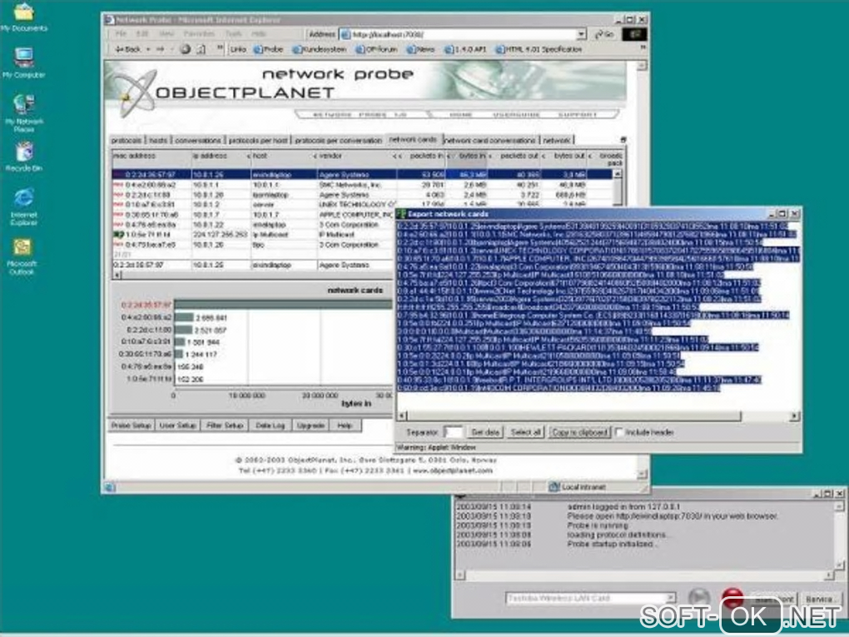Click the Data Log button
This screenshot has height=637, width=849.
coord(271,425)
